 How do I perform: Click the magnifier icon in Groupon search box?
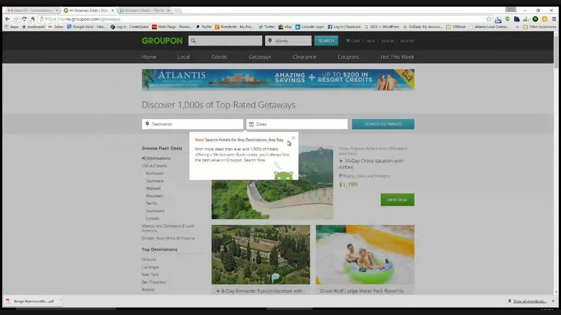click(193, 41)
